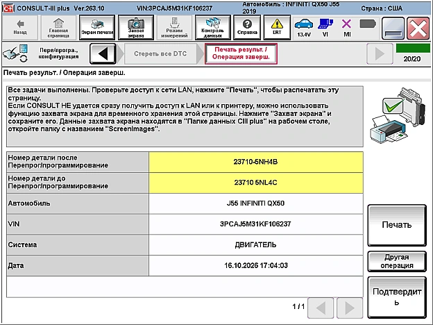
Task: Click the Система row label
Action: pyautogui.click(x=78, y=245)
